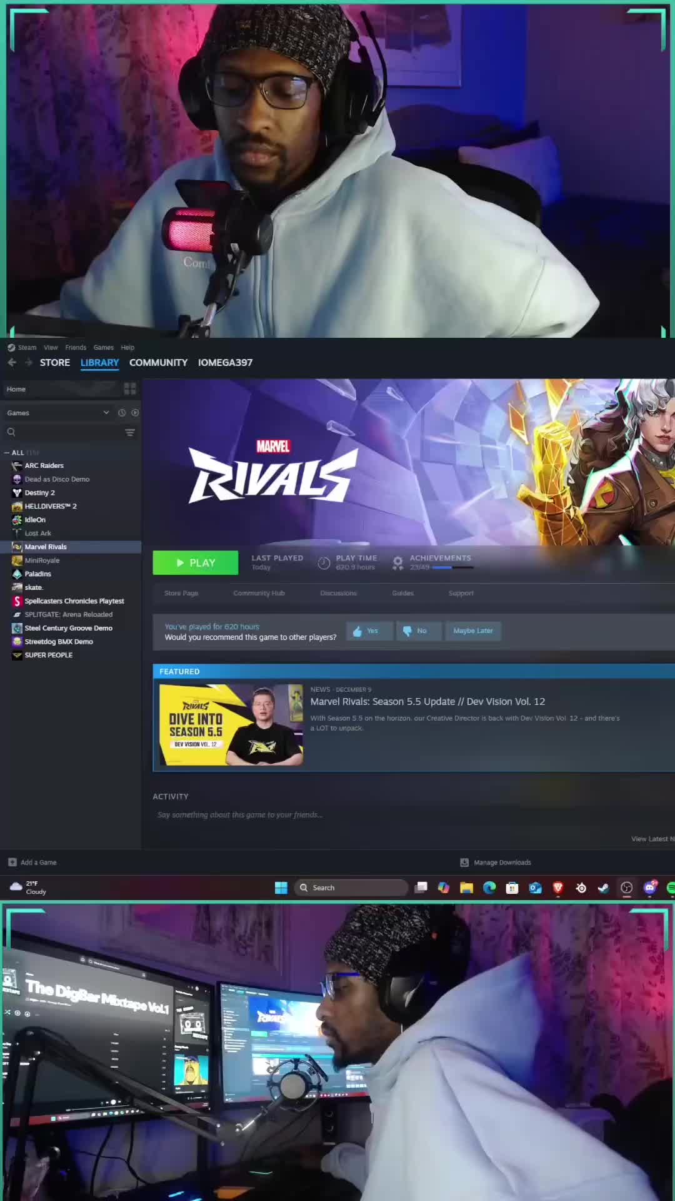
Task: Select Dead as Disco Demo in library
Action: click(x=57, y=479)
